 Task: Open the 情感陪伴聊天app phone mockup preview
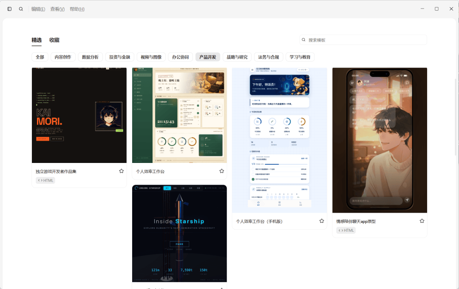[380, 140]
